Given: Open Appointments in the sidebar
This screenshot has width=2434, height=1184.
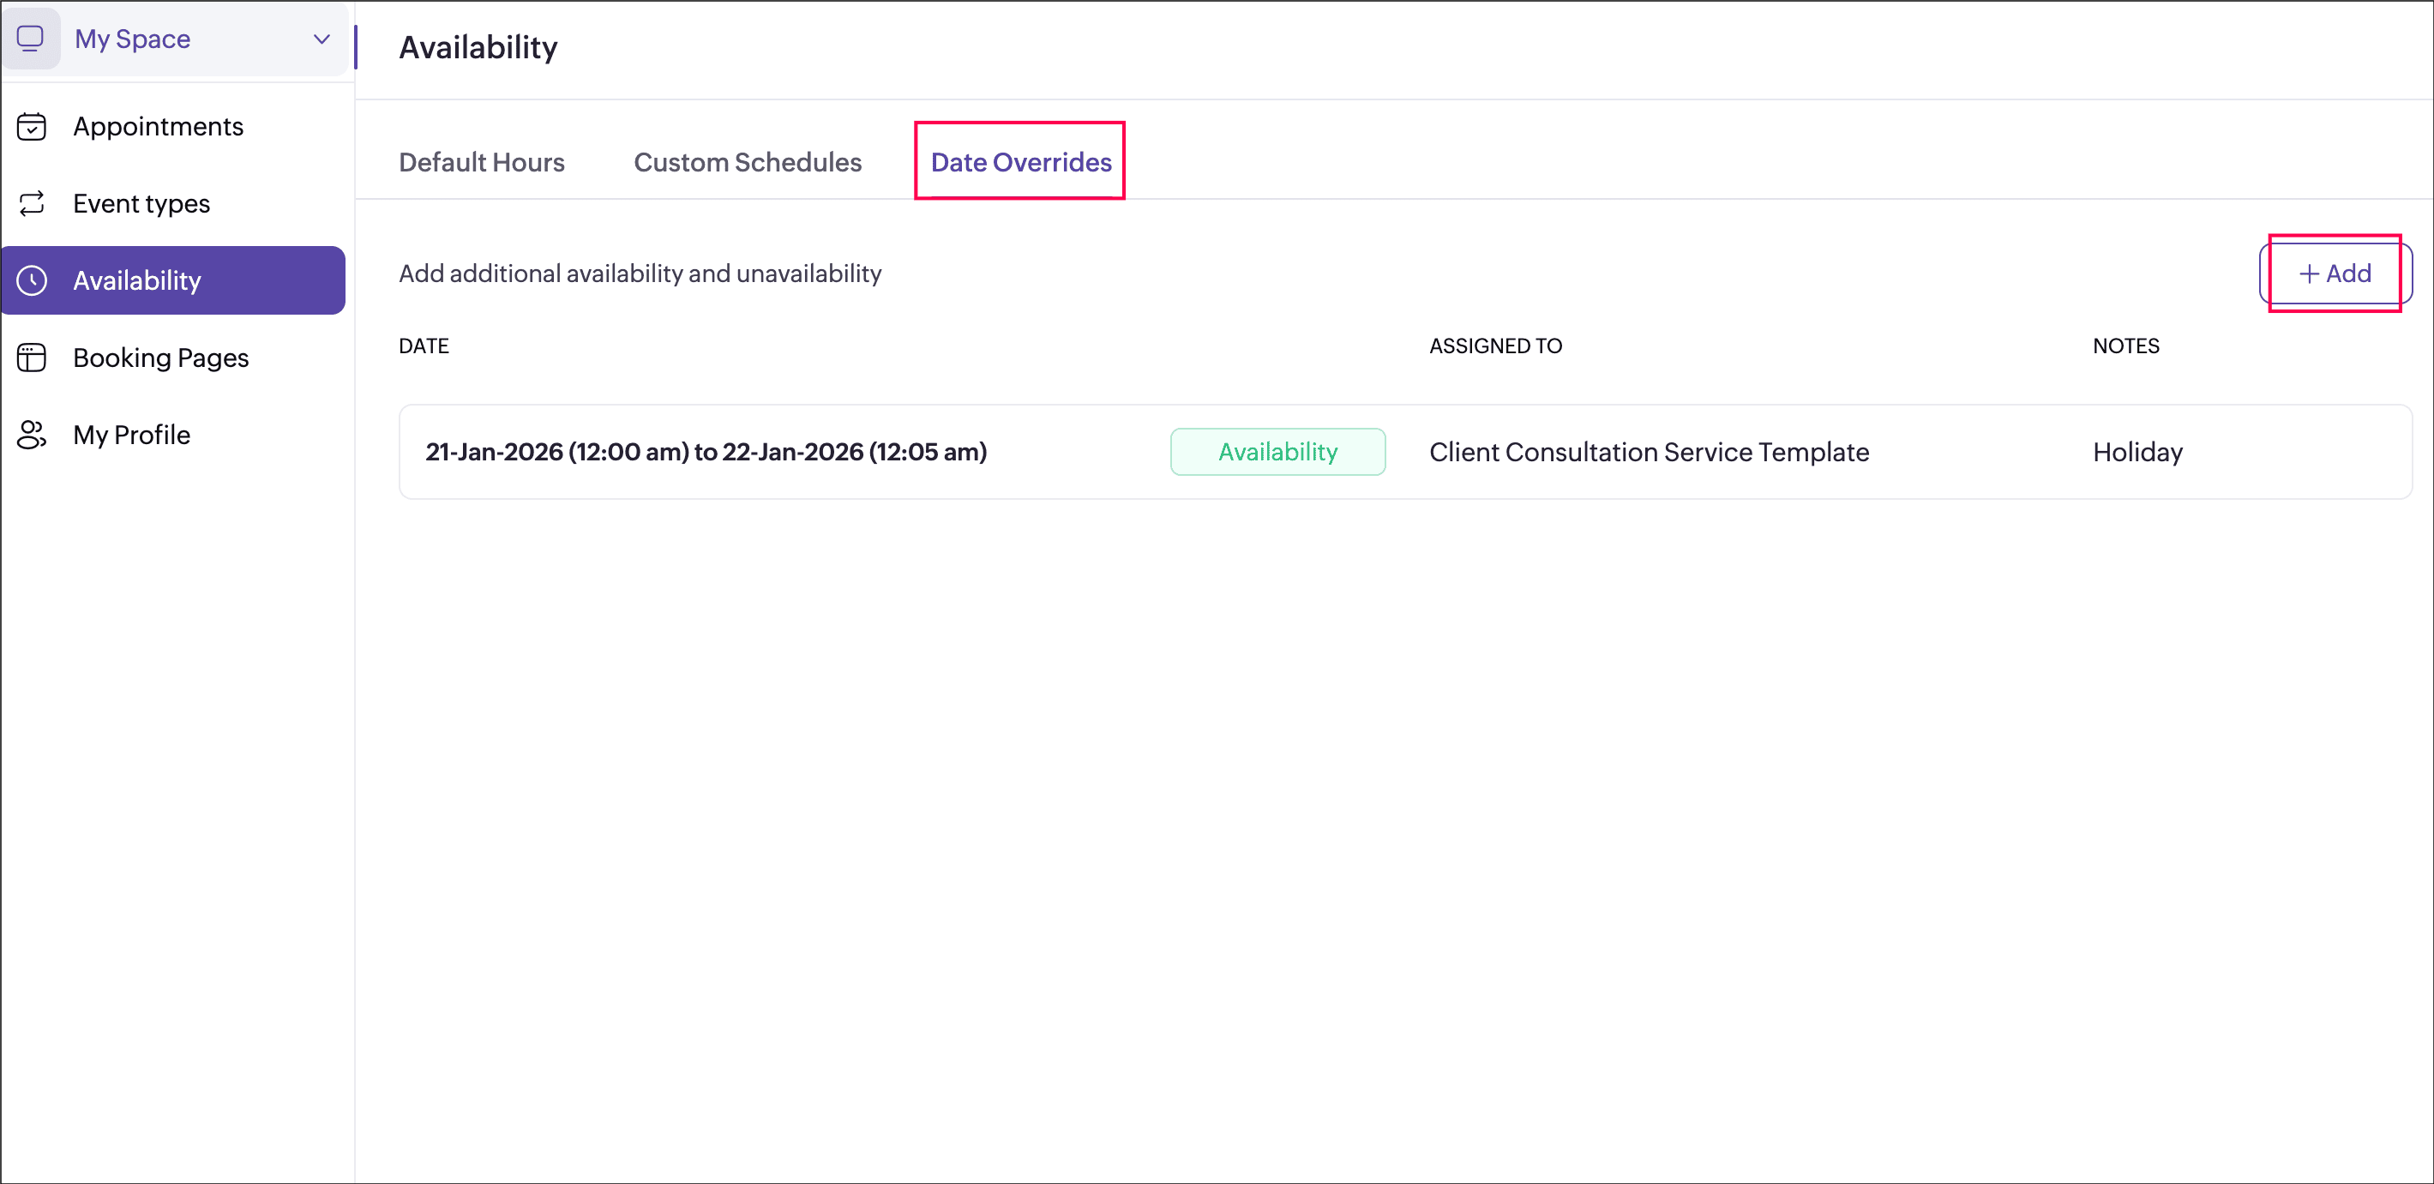Looking at the screenshot, I should click(x=158, y=127).
